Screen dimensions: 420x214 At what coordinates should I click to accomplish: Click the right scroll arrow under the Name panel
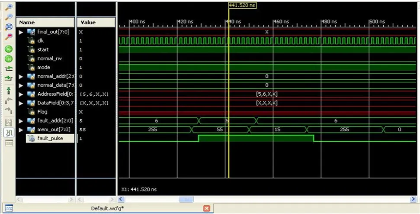pyautogui.click(x=71, y=199)
